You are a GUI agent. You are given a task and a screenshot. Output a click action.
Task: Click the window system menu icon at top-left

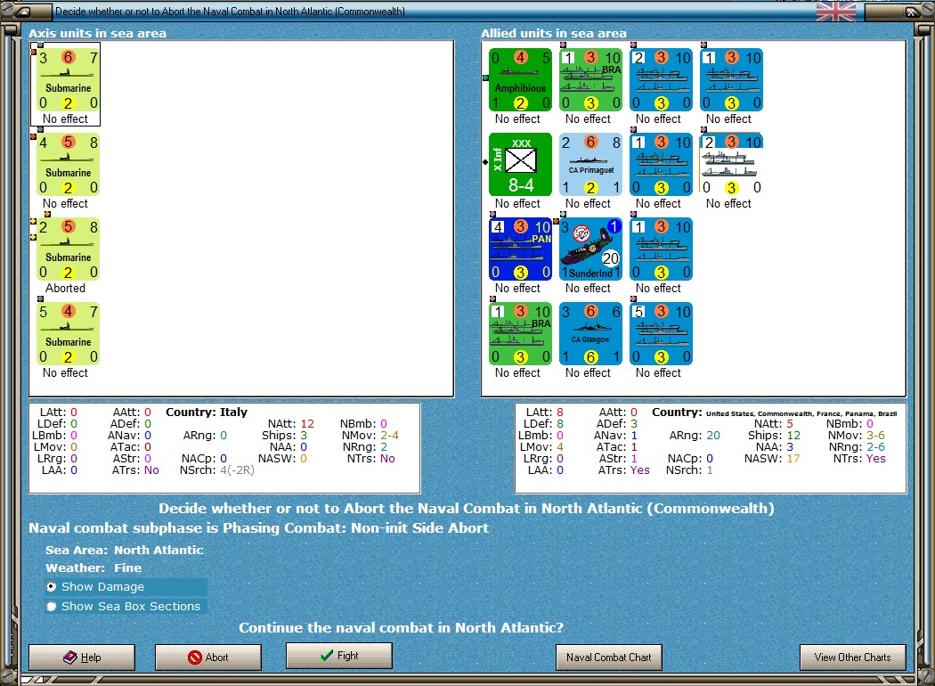click(22, 12)
